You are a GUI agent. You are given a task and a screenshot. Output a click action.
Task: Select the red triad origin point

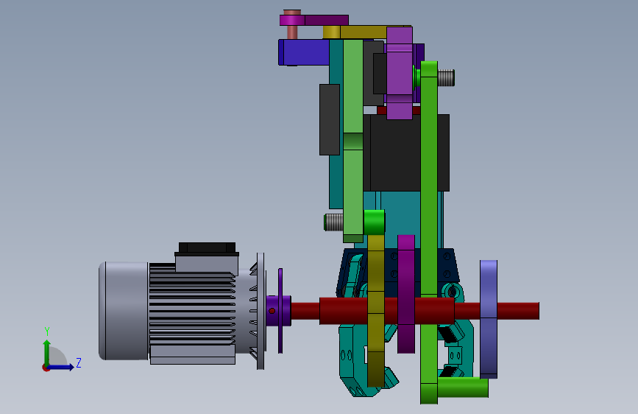point(46,368)
